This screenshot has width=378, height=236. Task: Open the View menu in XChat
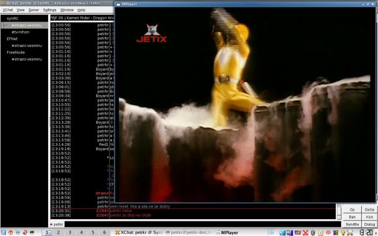click(x=21, y=10)
